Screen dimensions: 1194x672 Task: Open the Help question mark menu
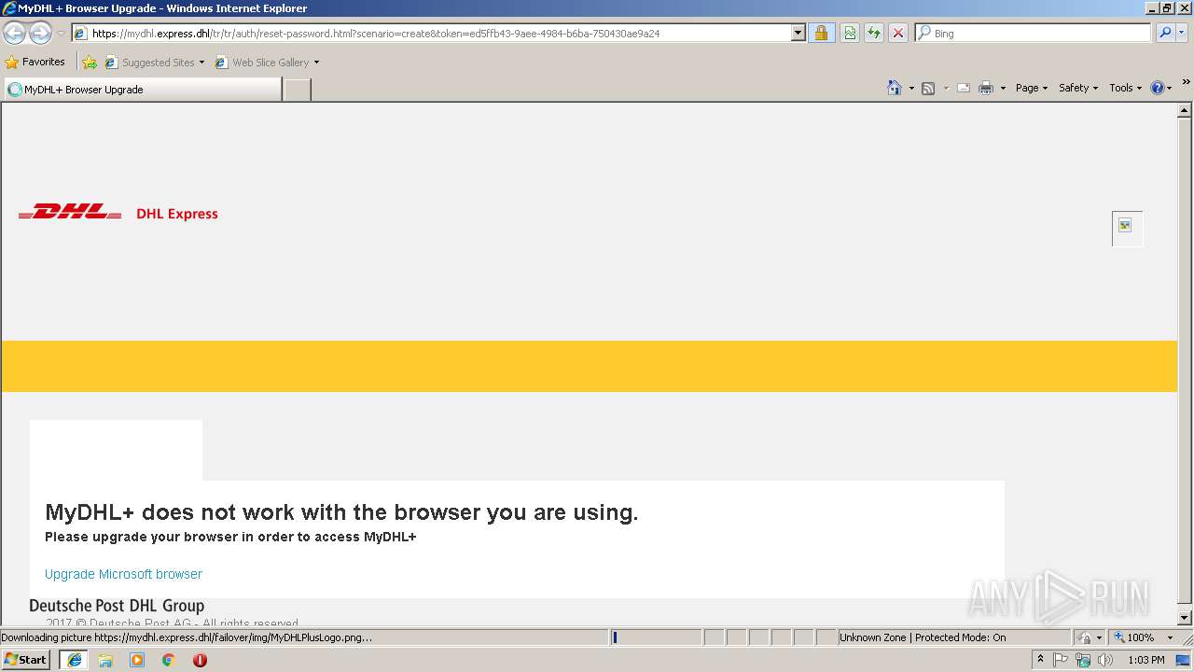[1161, 88]
